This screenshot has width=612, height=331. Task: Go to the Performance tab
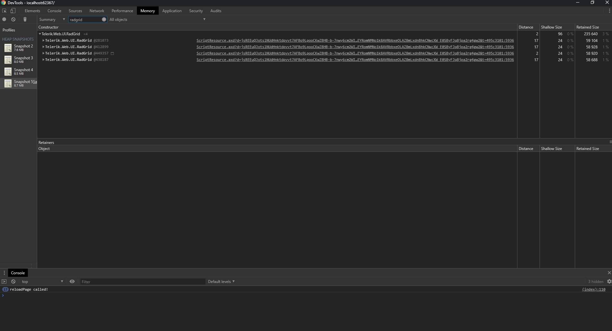(122, 11)
